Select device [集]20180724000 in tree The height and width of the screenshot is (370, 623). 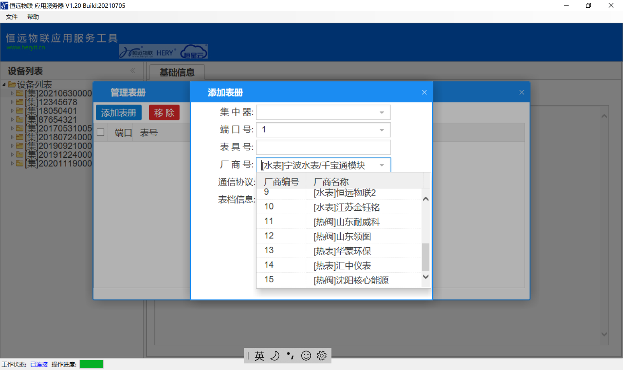(x=58, y=137)
